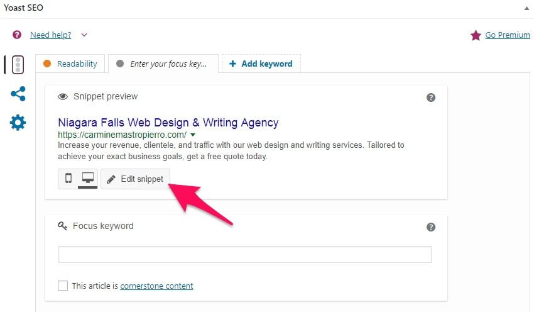Click into the Focus keyword input field
Image resolution: width=534 pixels, height=312 pixels.
pyautogui.click(x=245, y=254)
